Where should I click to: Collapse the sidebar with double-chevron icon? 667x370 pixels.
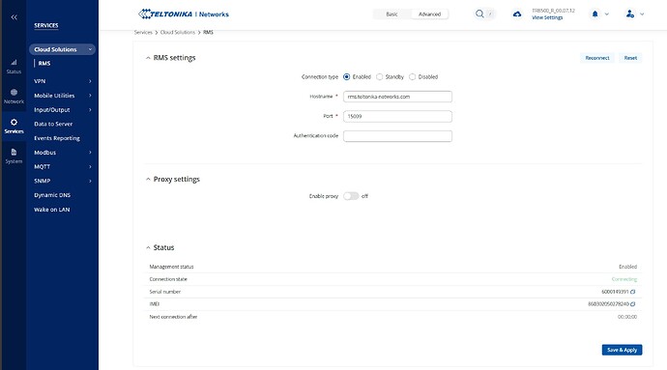coord(14,17)
